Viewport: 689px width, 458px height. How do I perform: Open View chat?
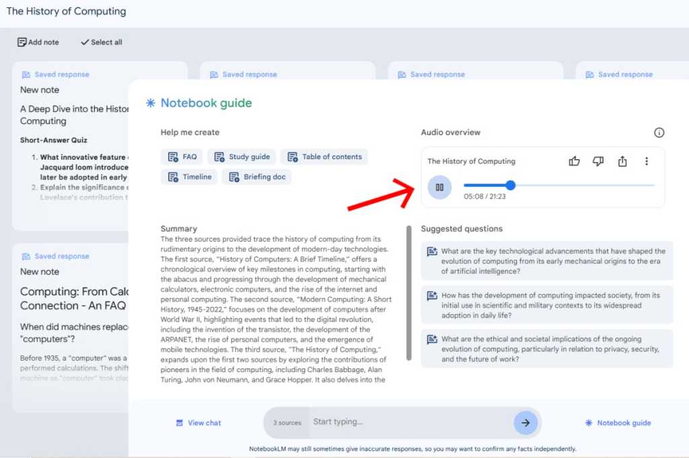point(198,422)
